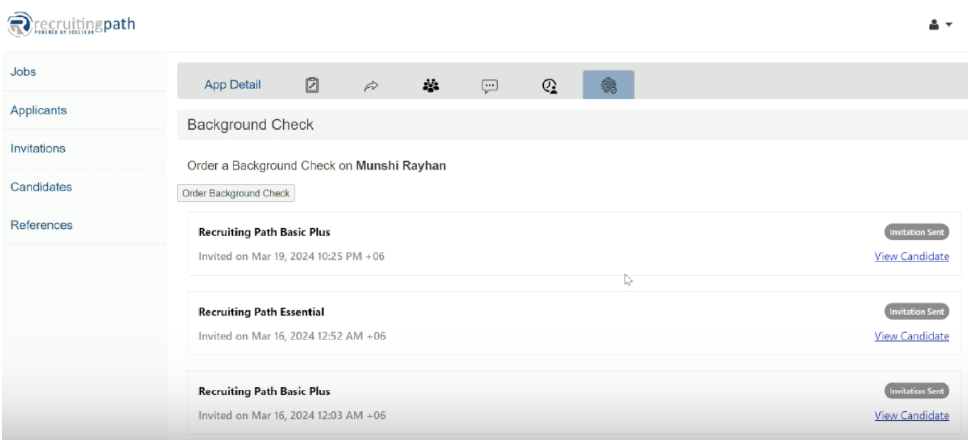The height and width of the screenshot is (440, 968).
Task: Click Invitation Sent badge for Mar 19 invitation
Action: [x=916, y=232]
